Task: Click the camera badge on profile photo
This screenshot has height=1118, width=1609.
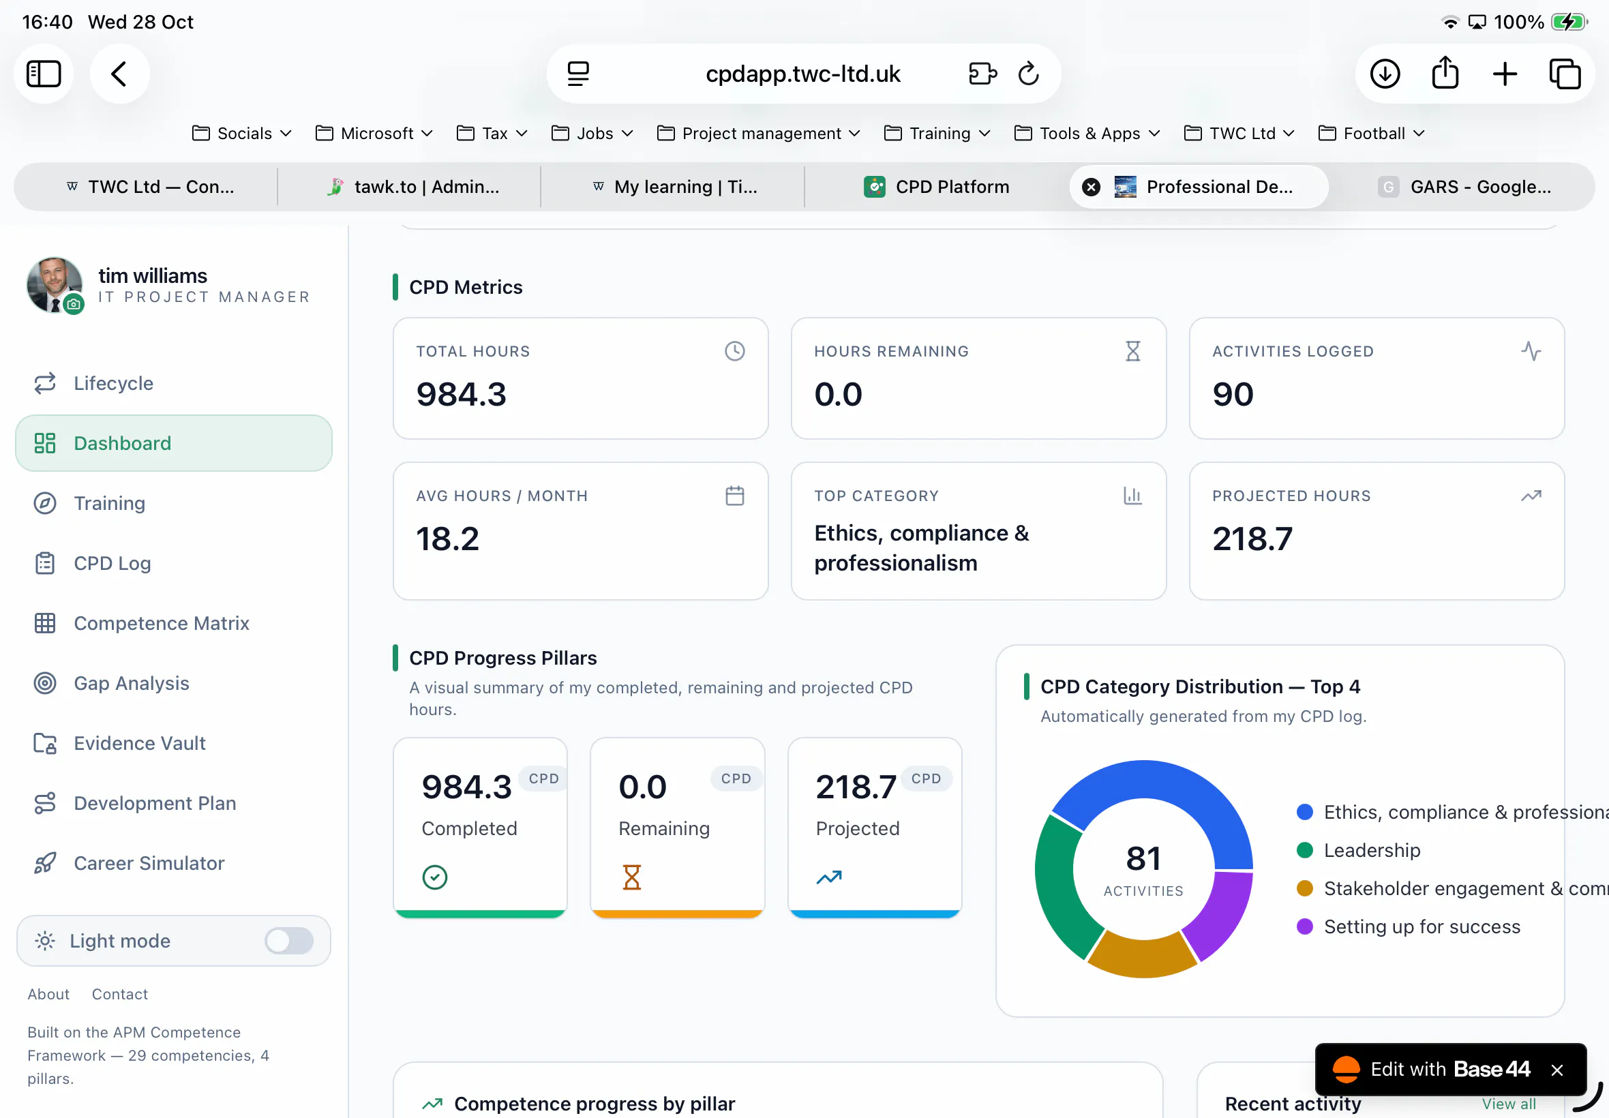Action: (74, 304)
